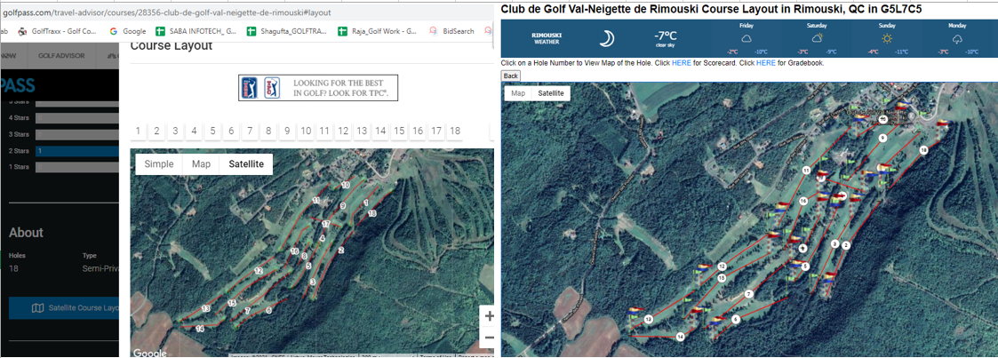Click hole 16 marker on right satellite map
The width and height of the screenshot is (998, 358).
pos(804,200)
